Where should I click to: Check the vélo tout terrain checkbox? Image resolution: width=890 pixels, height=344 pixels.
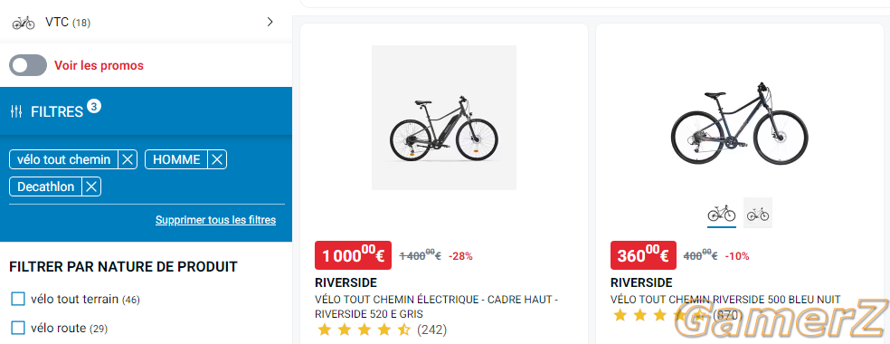[19, 299]
